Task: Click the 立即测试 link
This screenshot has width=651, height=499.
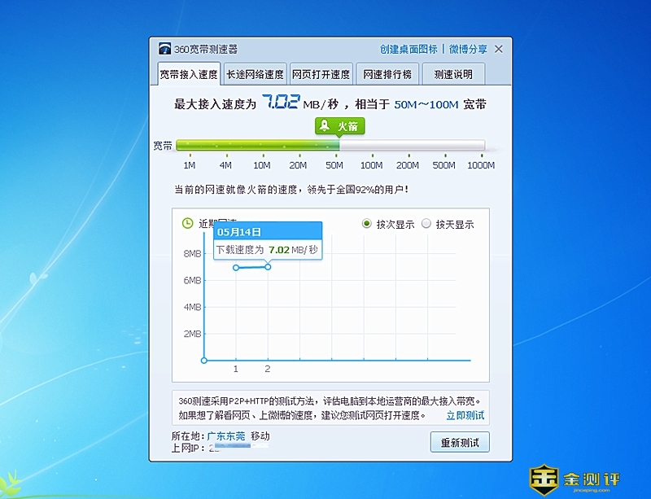Action: (465, 415)
